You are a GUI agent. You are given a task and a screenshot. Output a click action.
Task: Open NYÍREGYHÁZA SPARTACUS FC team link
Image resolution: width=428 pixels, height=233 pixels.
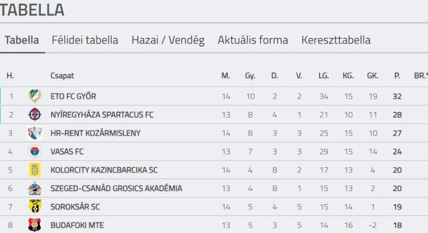[x=102, y=115]
